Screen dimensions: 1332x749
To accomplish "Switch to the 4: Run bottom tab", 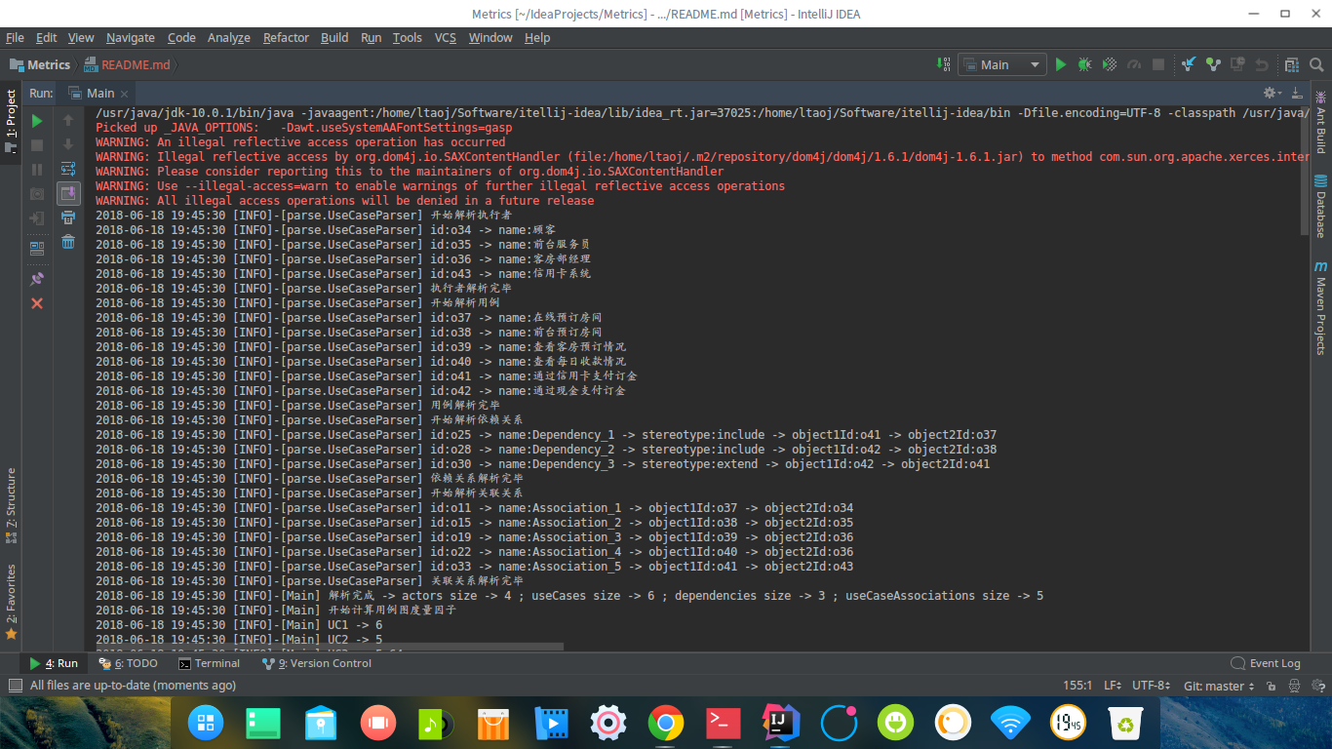I will click(54, 663).
